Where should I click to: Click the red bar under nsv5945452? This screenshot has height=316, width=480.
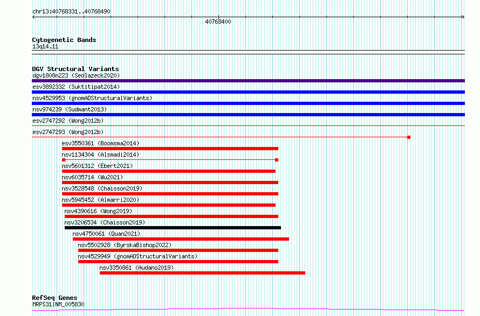(x=169, y=205)
